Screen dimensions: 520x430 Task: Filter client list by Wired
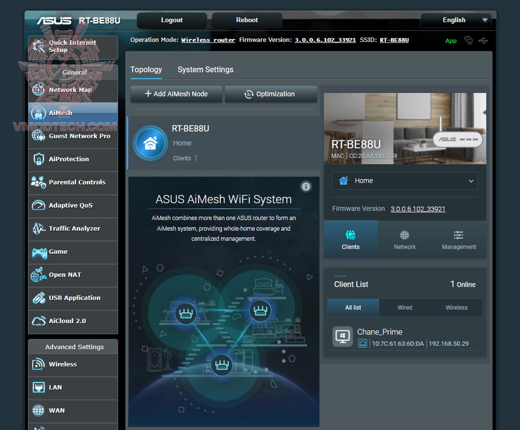[404, 307]
